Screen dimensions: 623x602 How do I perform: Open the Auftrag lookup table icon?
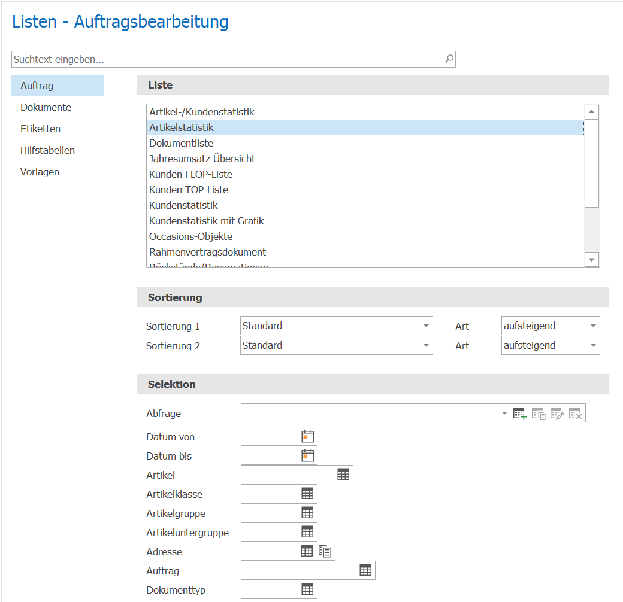point(365,570)
